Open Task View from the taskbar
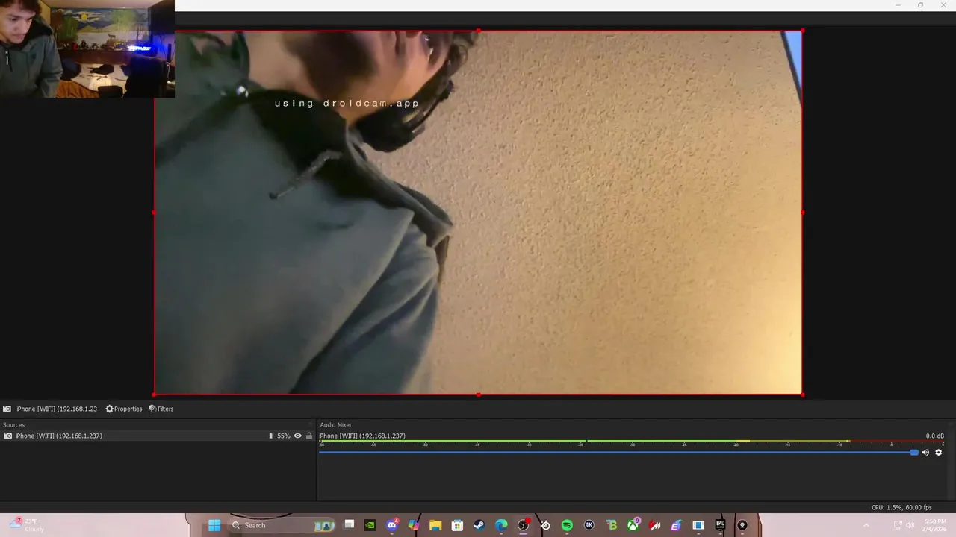The height and width of the screenshot is (537, 956). coord(348,525)
